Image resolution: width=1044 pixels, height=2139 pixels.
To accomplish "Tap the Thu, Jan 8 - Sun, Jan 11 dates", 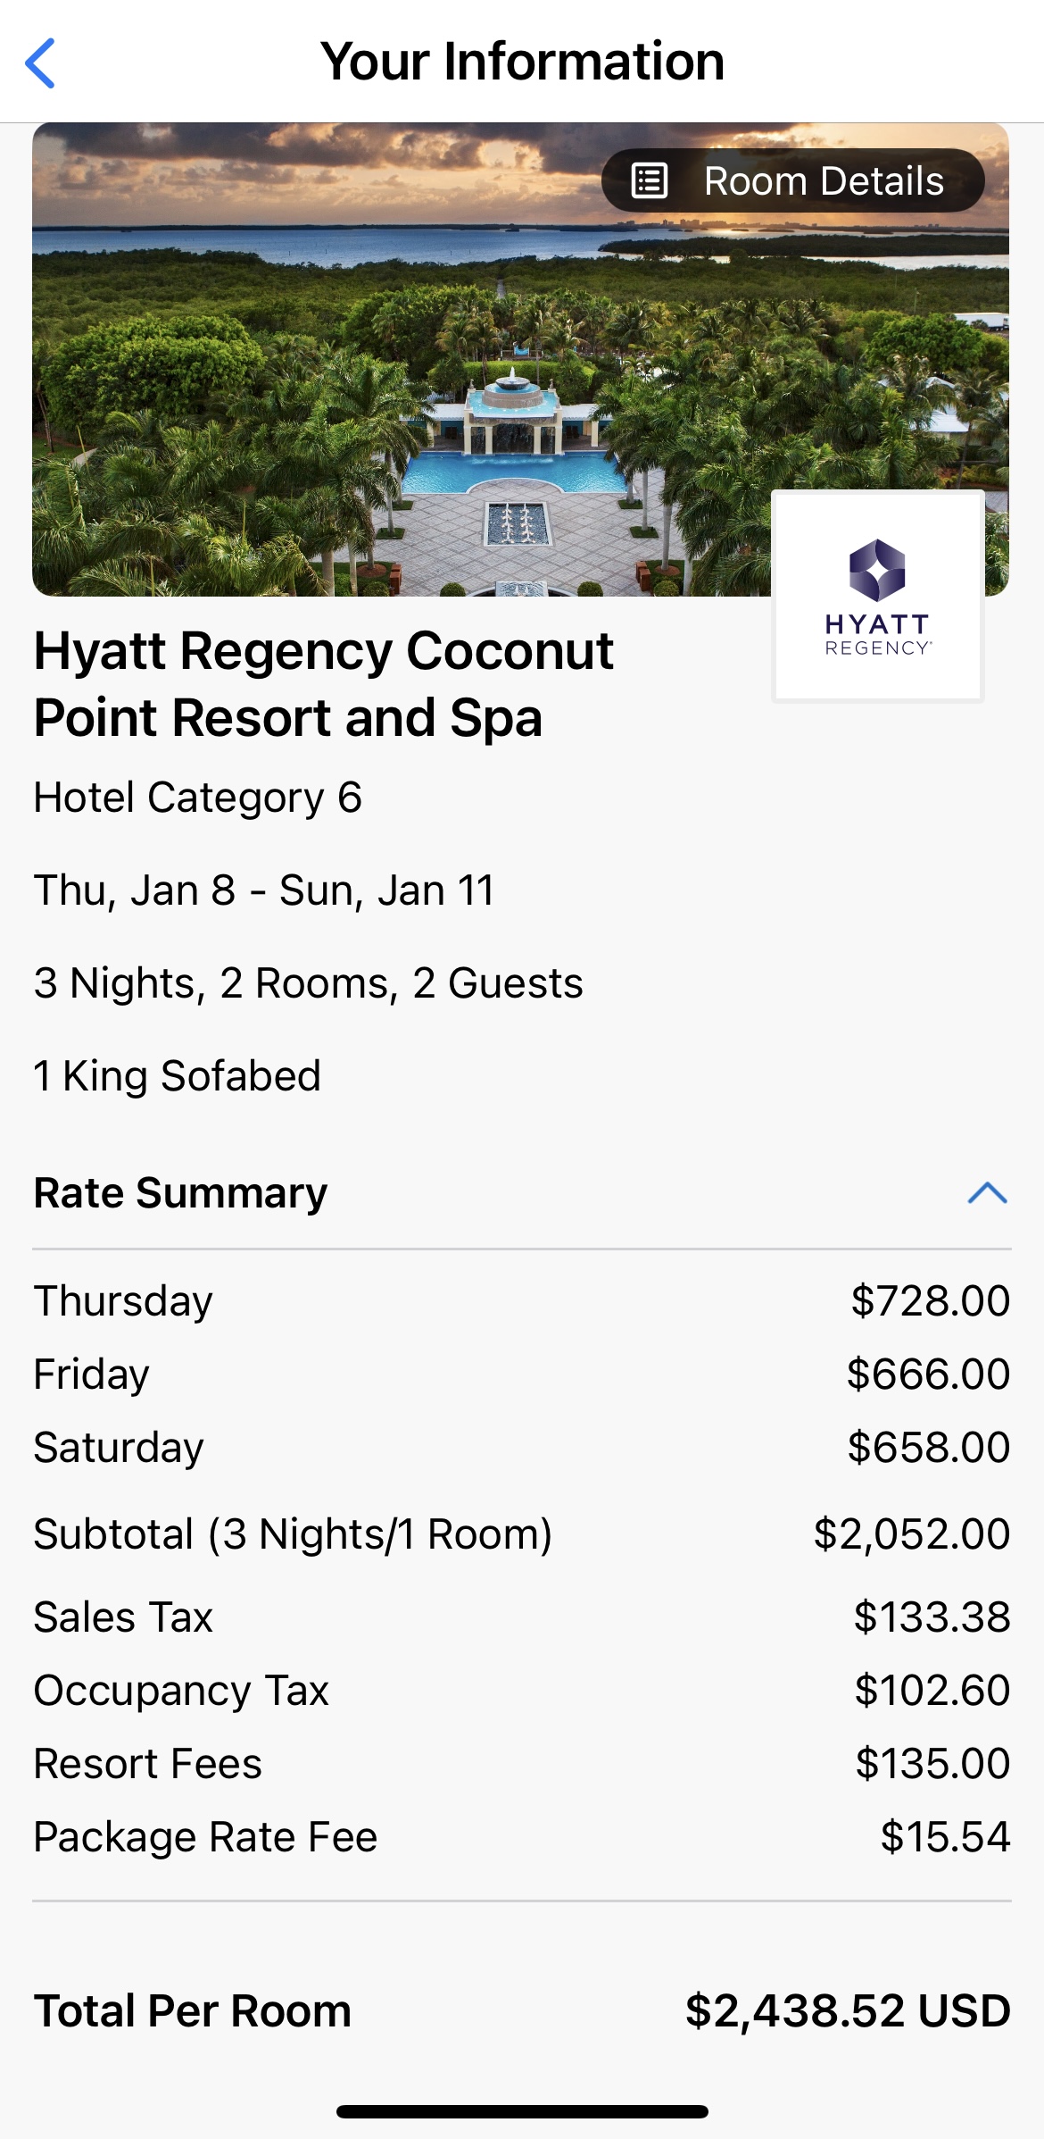I will 264,890.
